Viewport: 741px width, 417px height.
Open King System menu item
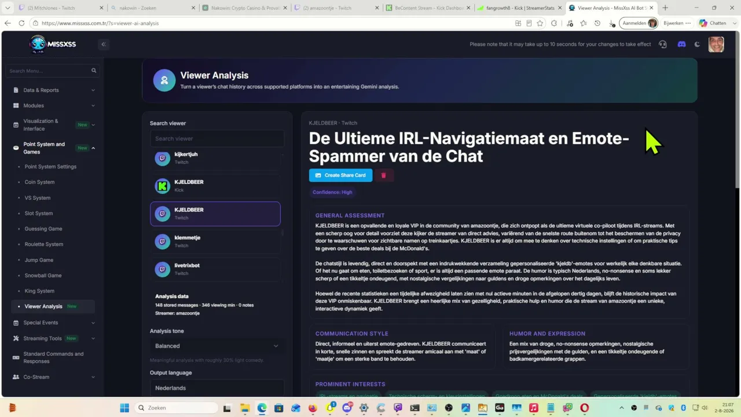point(39,291)
